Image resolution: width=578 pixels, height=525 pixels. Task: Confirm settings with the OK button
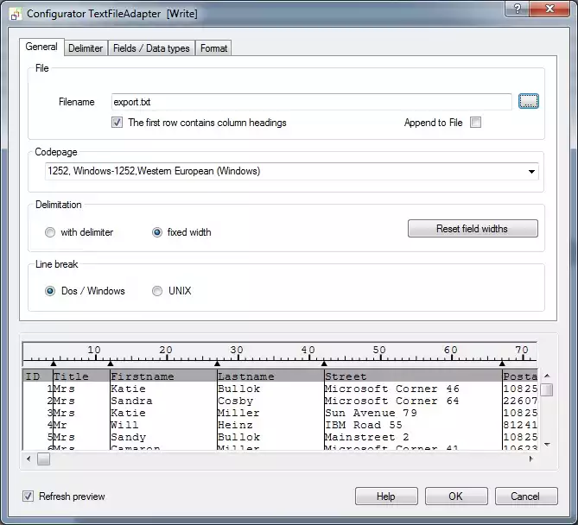click(x=456, y=497)
